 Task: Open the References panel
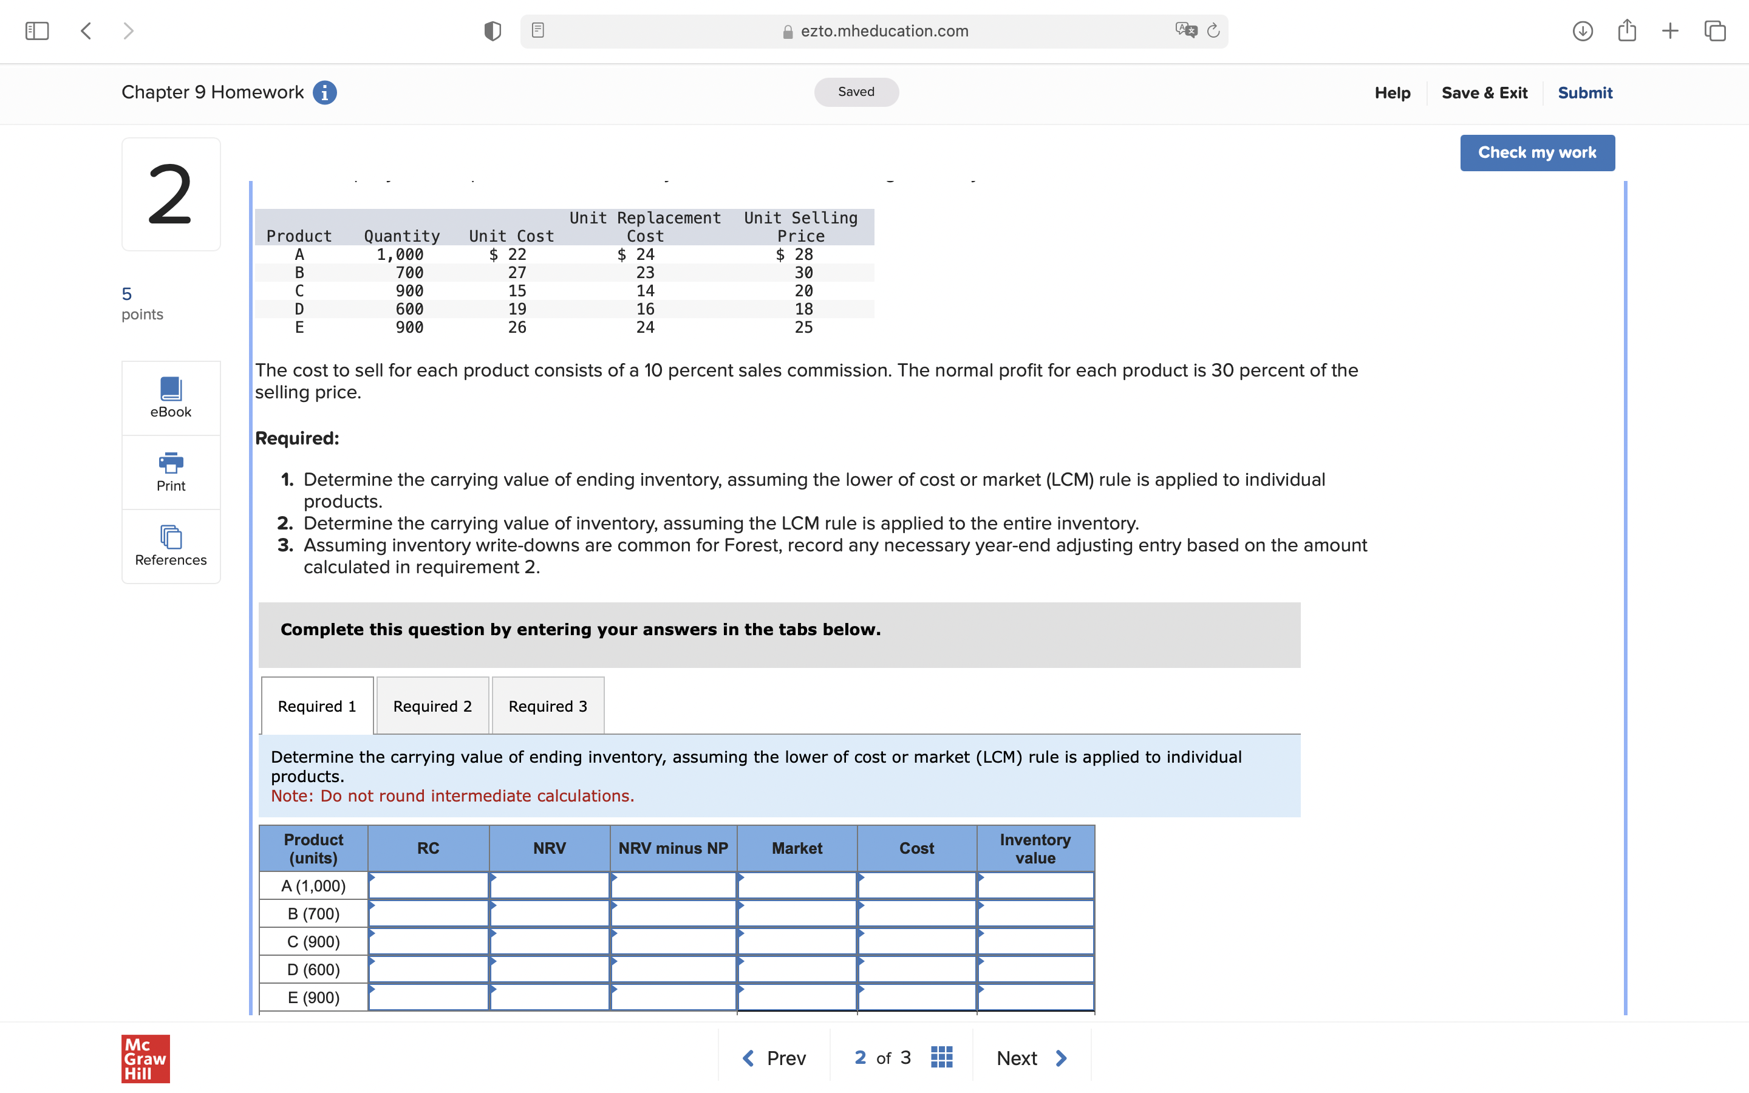(171, 546)
